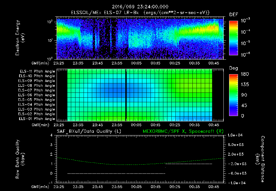This screenshot has height=191, width=276.
Task: Select the ELS-02 Pitch Angle row label
Action: click(x=37, y=114)
